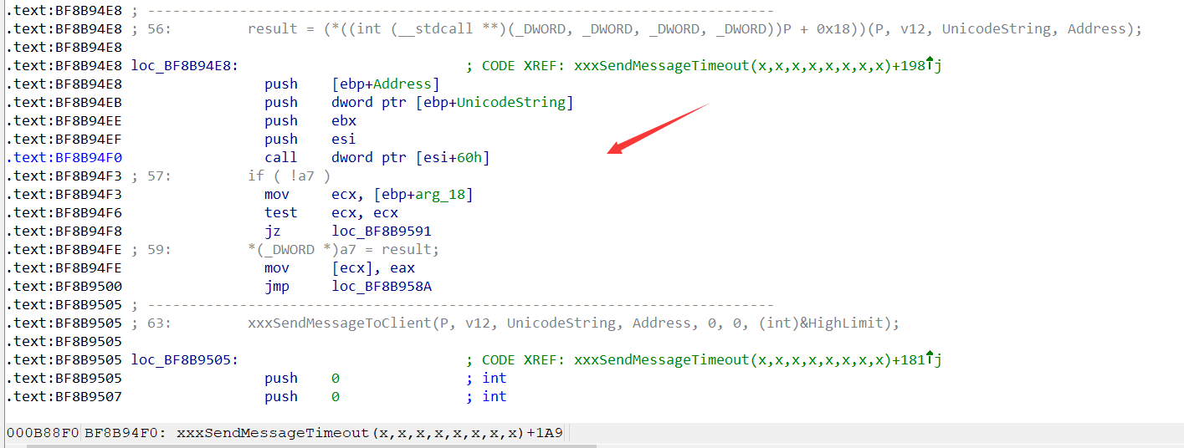Image resolution: width=1184 pixels, height=448 pixels.
Task: Click the Address variable in push [ebp+Address]
Action: [402, 84]
